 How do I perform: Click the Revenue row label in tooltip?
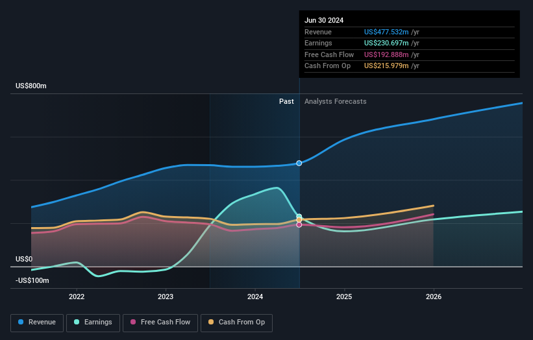(x=318, y=32)
